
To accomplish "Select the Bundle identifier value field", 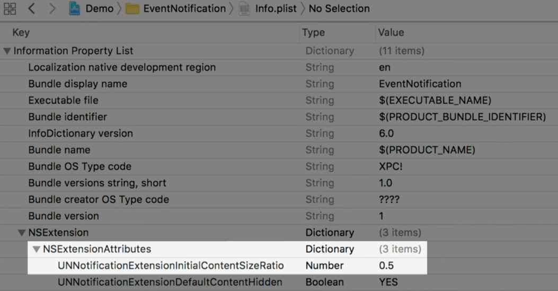I will 462,117.
